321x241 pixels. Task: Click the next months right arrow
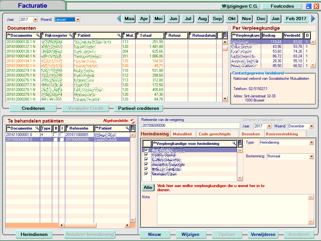pos(313,19)
